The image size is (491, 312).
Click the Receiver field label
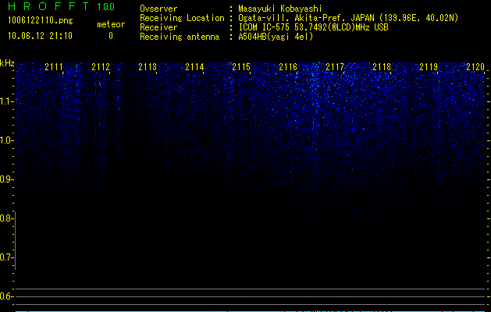pyautogui.click(x=158, y=27)
